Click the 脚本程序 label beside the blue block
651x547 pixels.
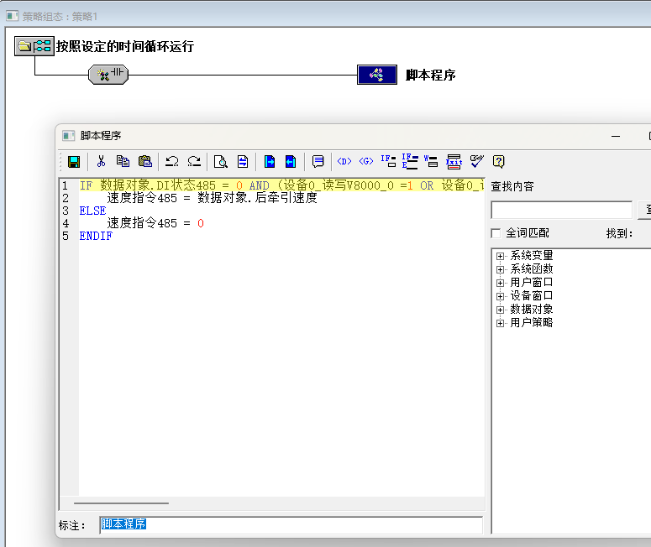[x=431, y=75]
